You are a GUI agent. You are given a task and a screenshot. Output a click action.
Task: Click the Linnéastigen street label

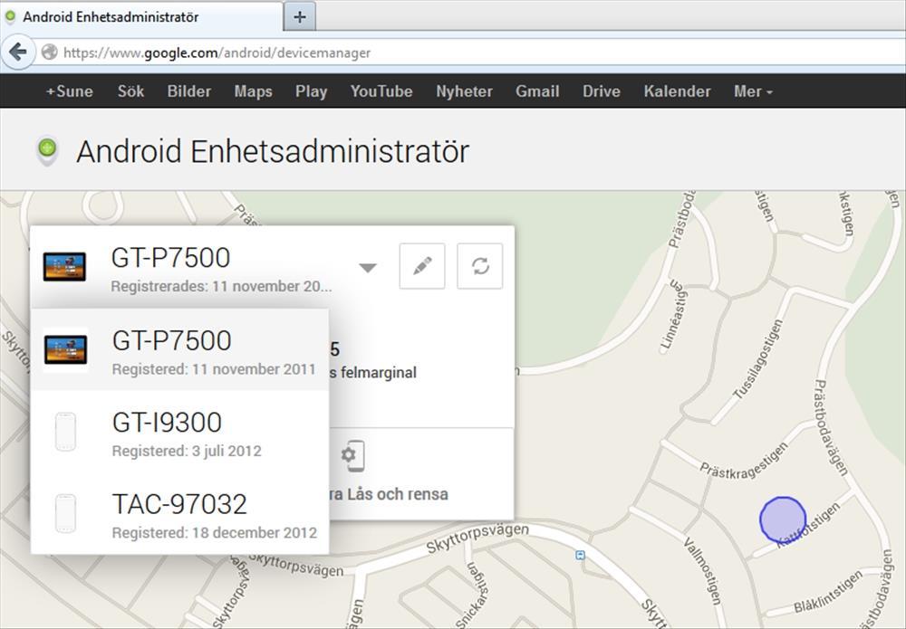click(x=674, y=316)
